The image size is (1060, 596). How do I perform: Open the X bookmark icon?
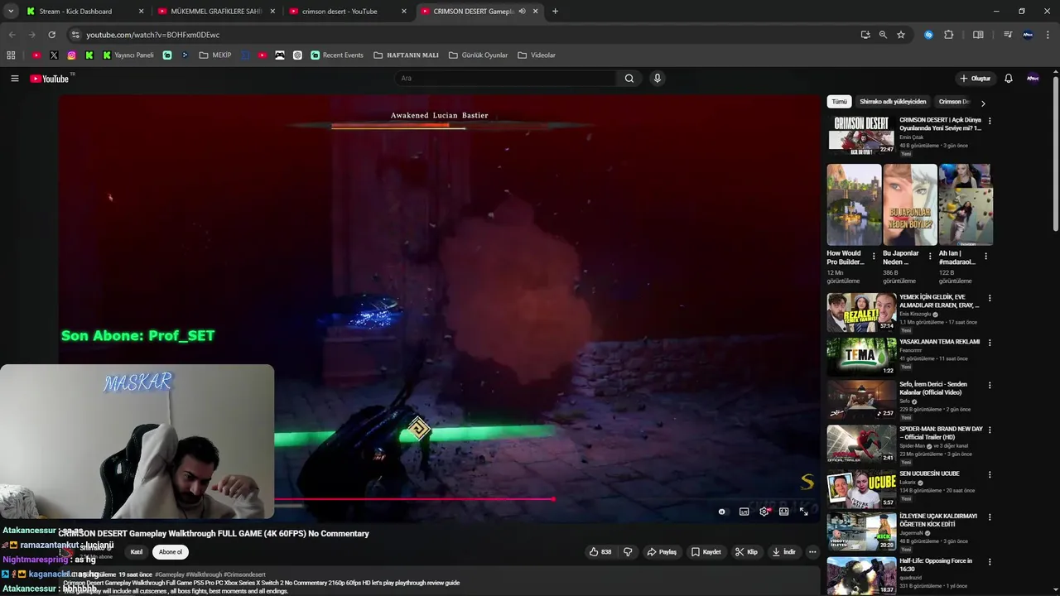tap(54, 55)
